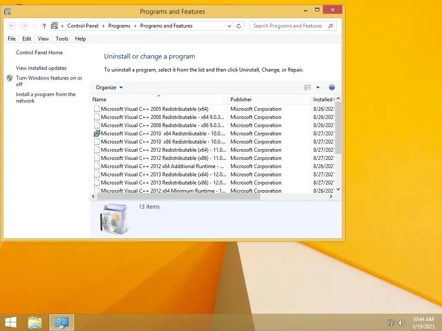Open View installed updates link

click(41, 68)
